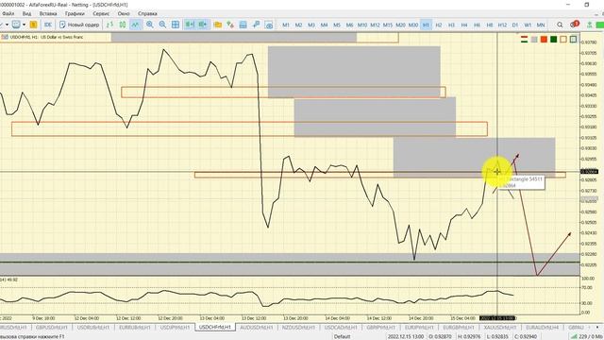Zoom out on the chart
The image size is (604, 340).
(162, 25)
